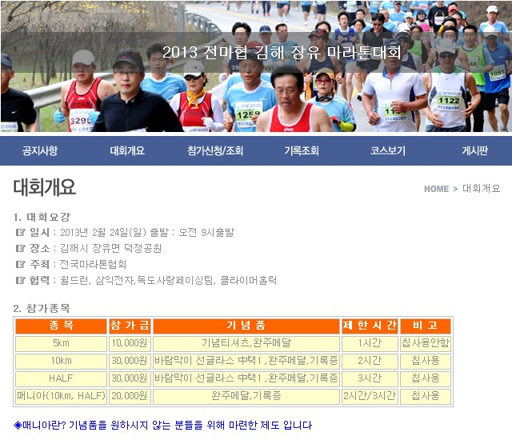Click the 10km event cell

click(x=61, y=361)
